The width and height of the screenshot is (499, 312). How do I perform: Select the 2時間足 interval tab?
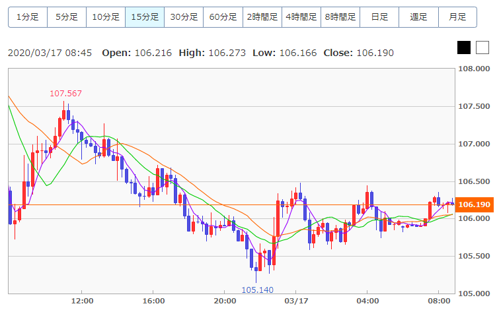(x=262, y=17)
